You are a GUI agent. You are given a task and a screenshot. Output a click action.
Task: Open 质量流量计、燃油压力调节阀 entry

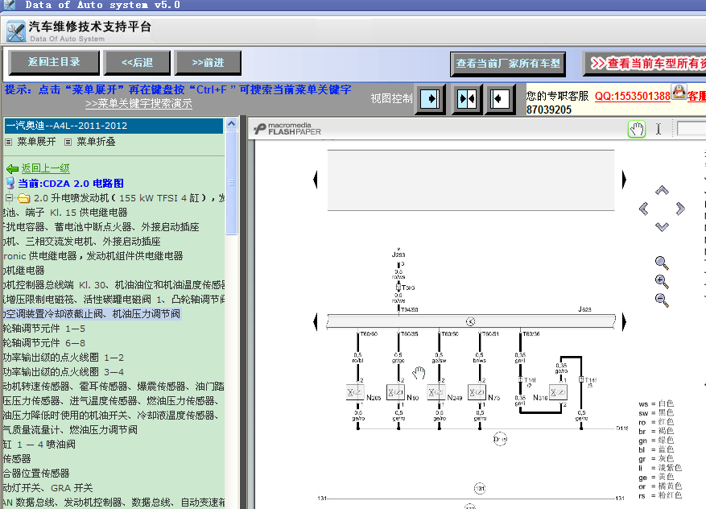[70, 430]
